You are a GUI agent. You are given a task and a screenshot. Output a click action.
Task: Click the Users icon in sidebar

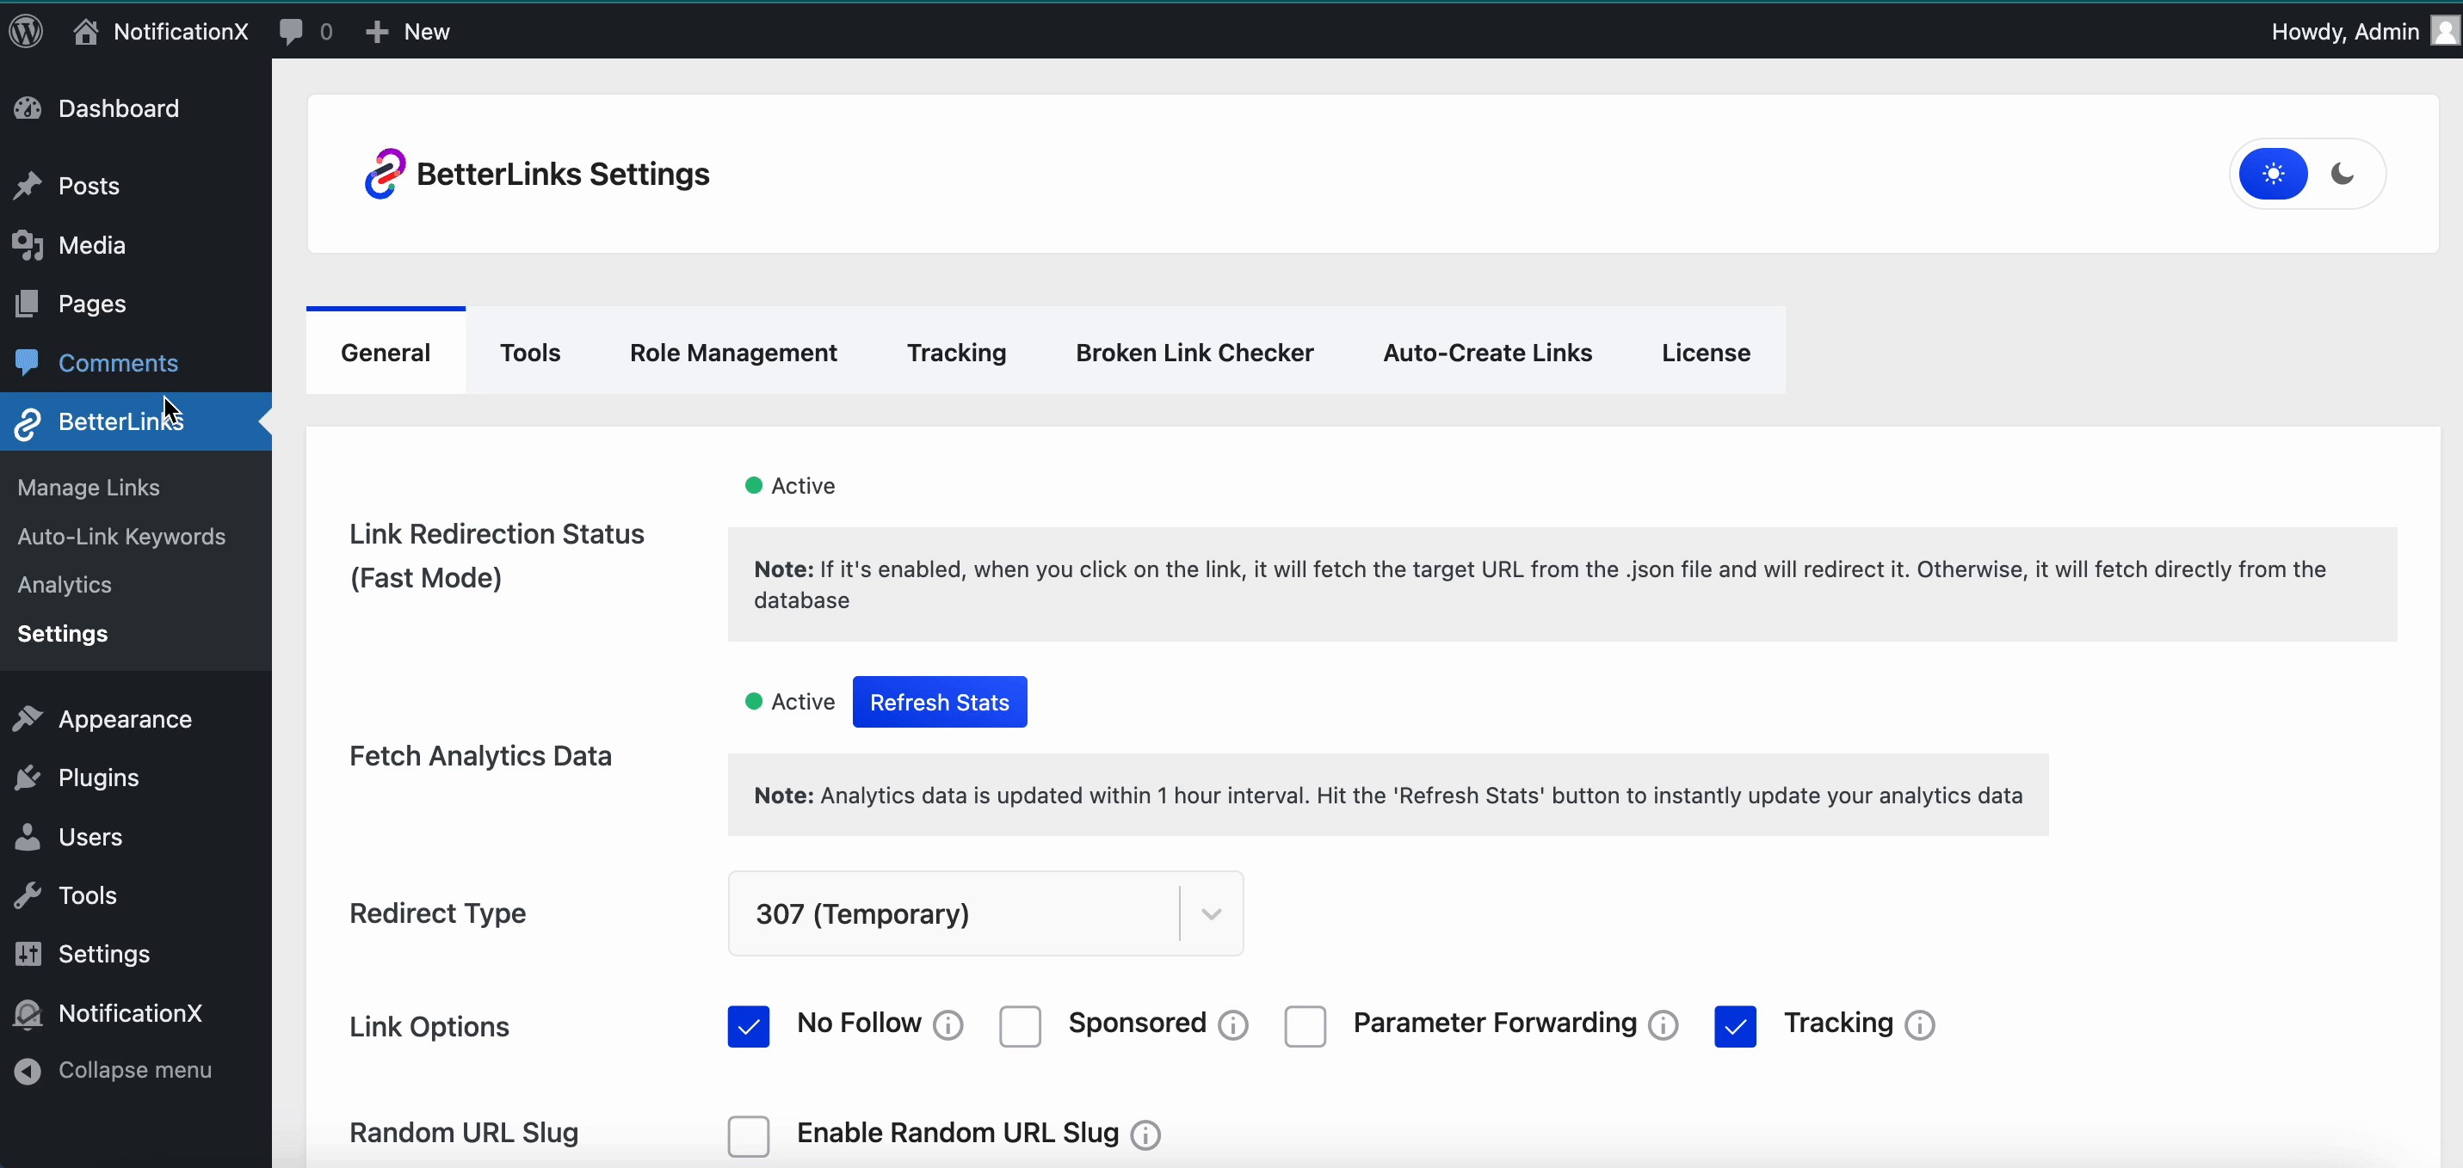28,836
